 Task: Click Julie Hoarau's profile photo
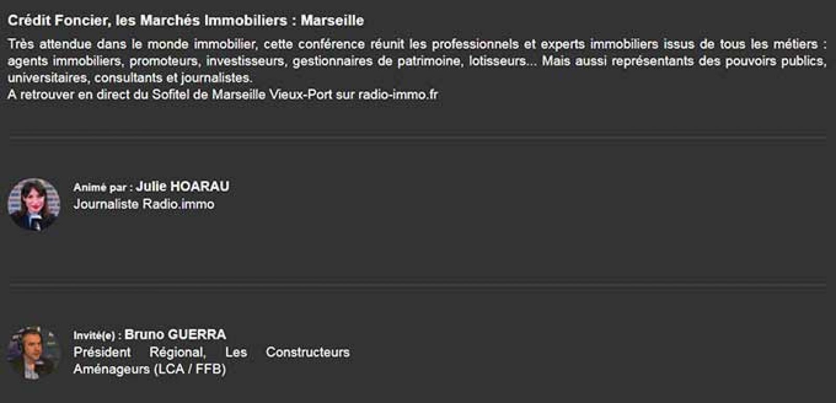[x=33, y=204]
